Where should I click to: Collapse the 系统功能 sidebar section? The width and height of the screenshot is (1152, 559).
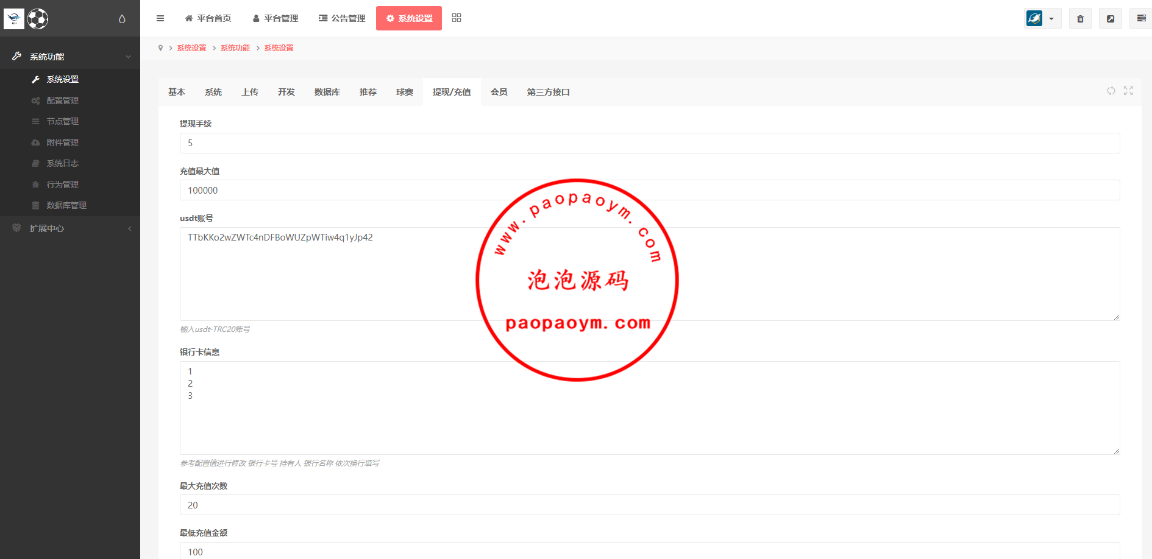coord(70,57)
